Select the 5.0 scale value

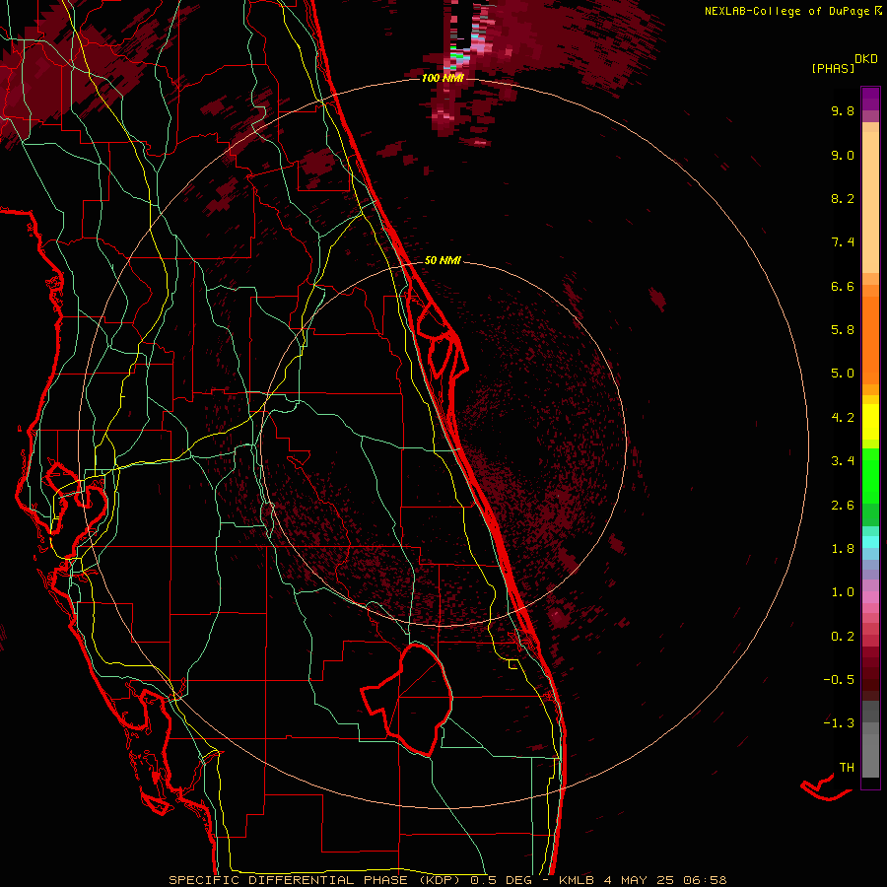[x=843, y=374]
